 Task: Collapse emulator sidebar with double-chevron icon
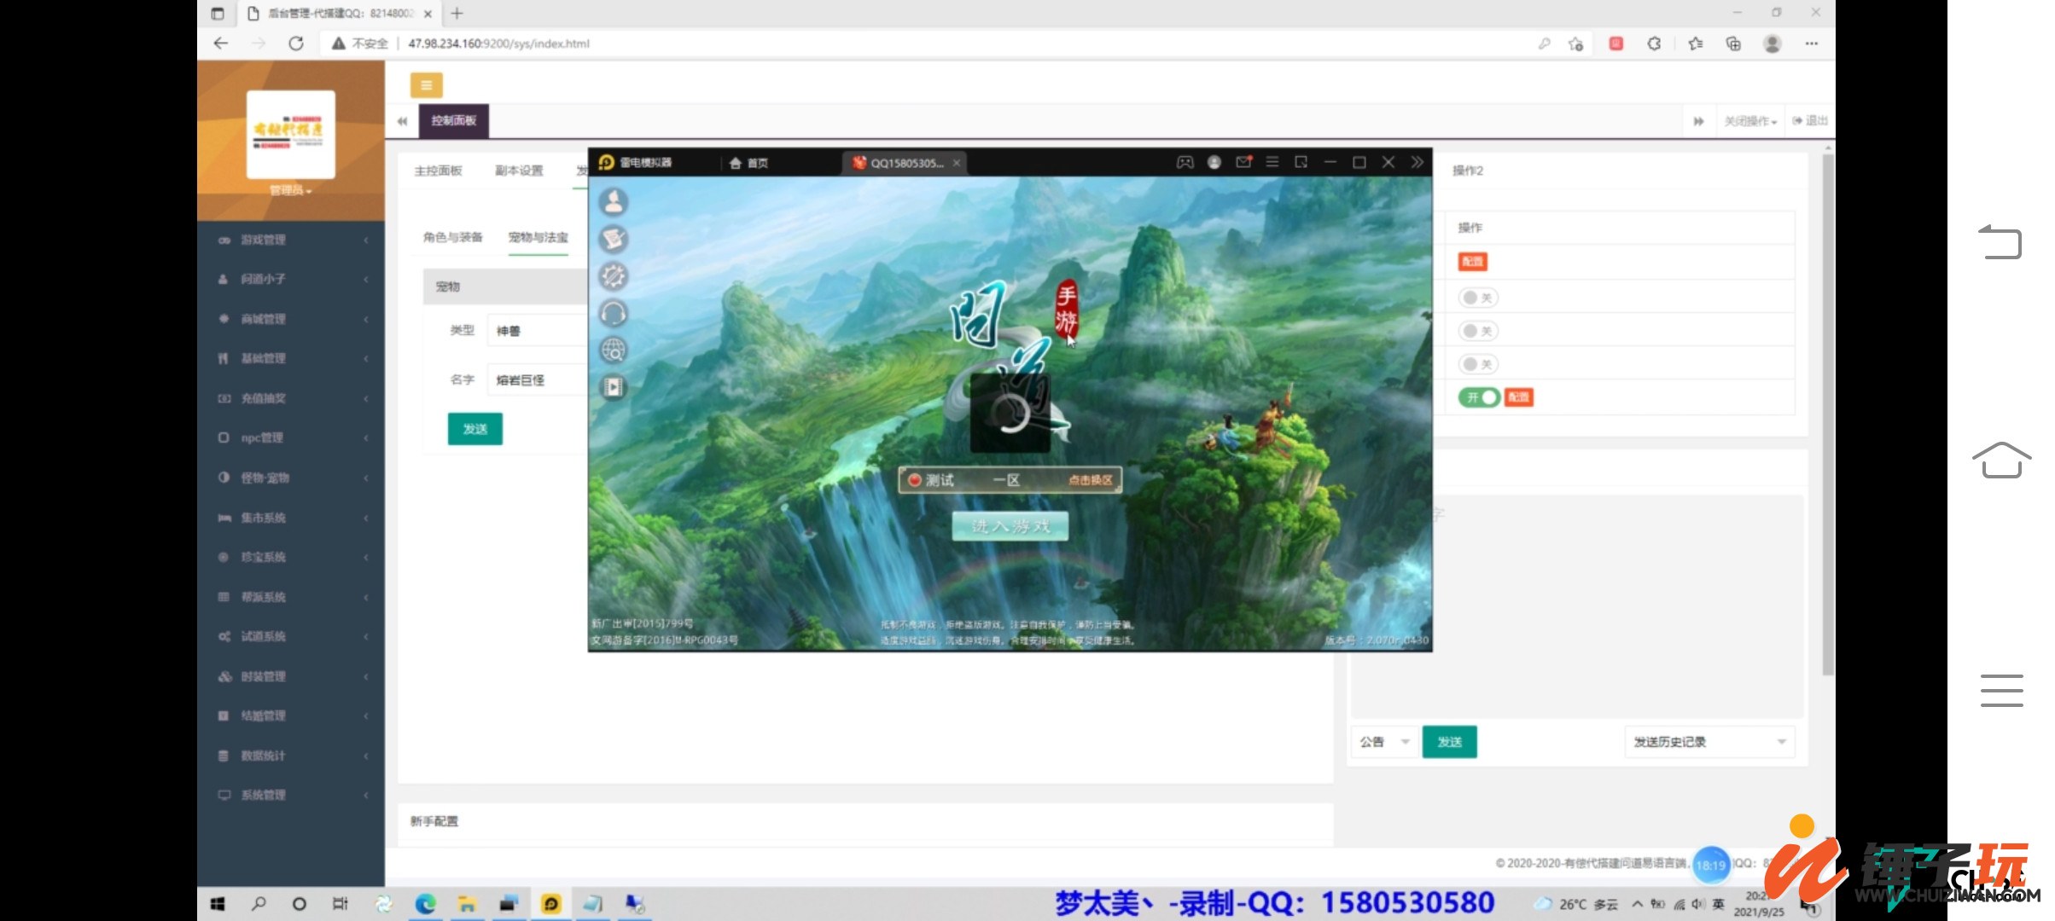pyautogui.click(x=1418, y=162)
